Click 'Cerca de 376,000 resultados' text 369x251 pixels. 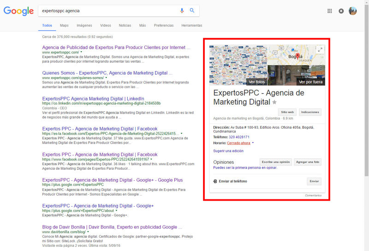coord(77,37)
